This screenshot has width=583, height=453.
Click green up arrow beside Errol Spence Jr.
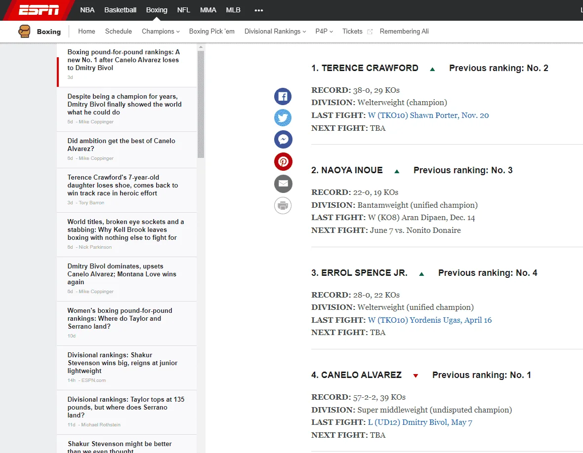click(x=421, y=274)
